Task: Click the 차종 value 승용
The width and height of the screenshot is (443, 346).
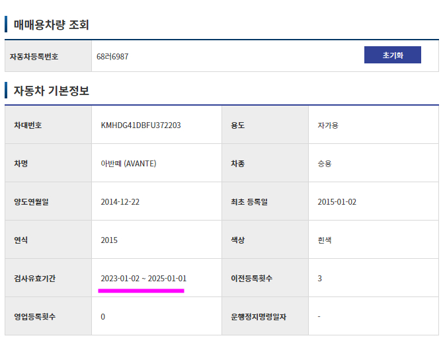Action: click(325, 163)
